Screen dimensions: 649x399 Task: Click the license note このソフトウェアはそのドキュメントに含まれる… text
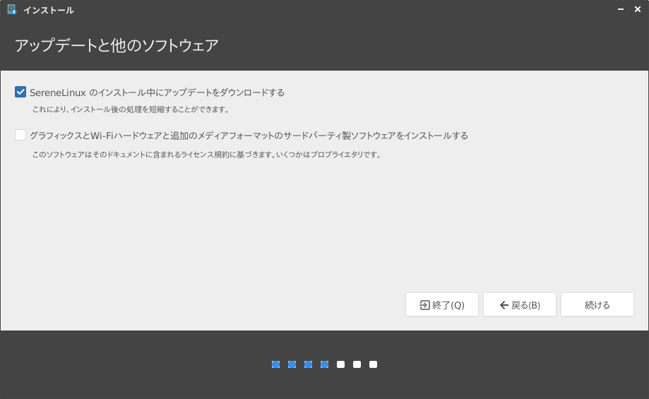[206, 155]
